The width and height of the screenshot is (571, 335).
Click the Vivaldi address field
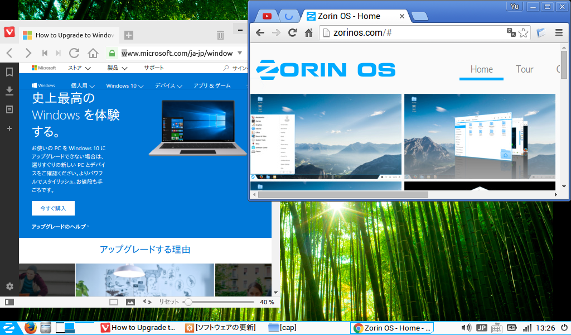177,53
